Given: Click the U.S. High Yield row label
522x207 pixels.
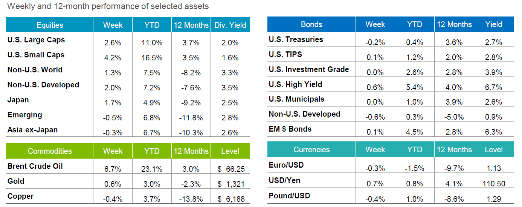Looking at the screenshot, I should pyautogui.click(x=295, y=84).
